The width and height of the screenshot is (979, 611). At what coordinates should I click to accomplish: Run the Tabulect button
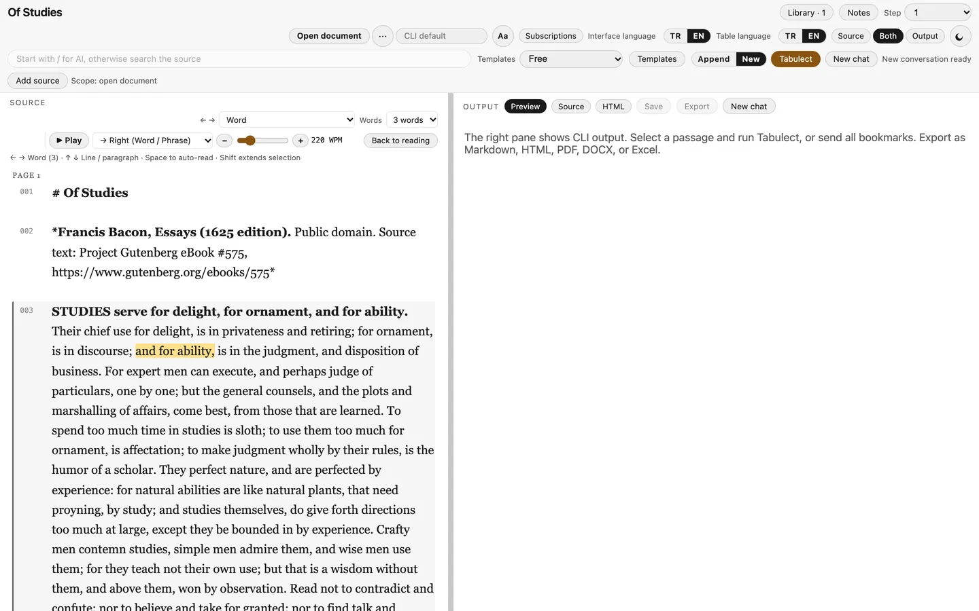(x=795, y=59)
